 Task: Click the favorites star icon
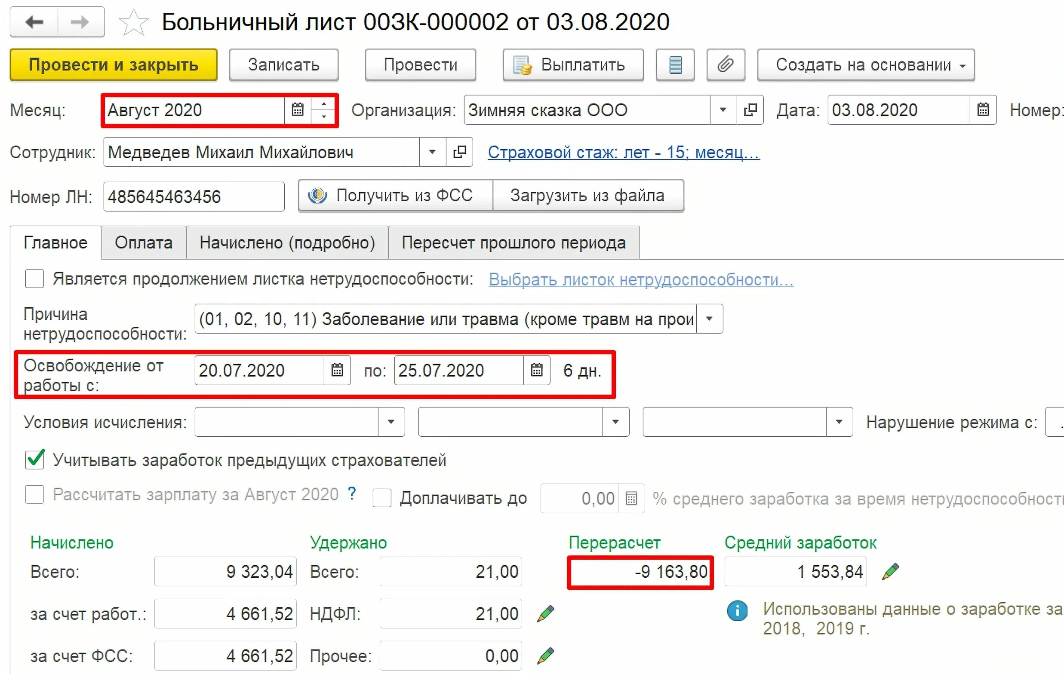133,22
